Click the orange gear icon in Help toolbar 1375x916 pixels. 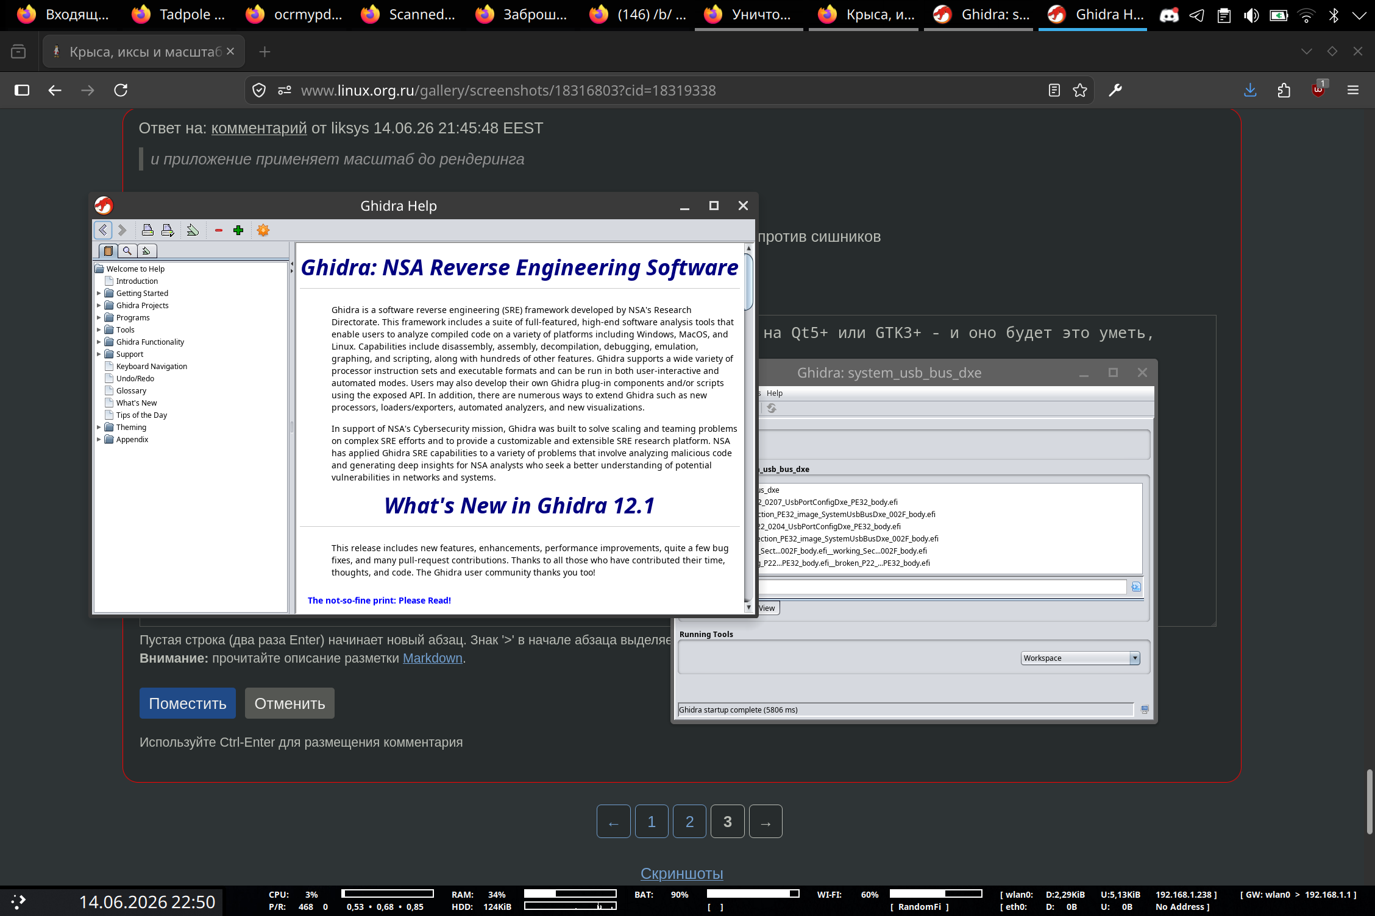point(263,230)
